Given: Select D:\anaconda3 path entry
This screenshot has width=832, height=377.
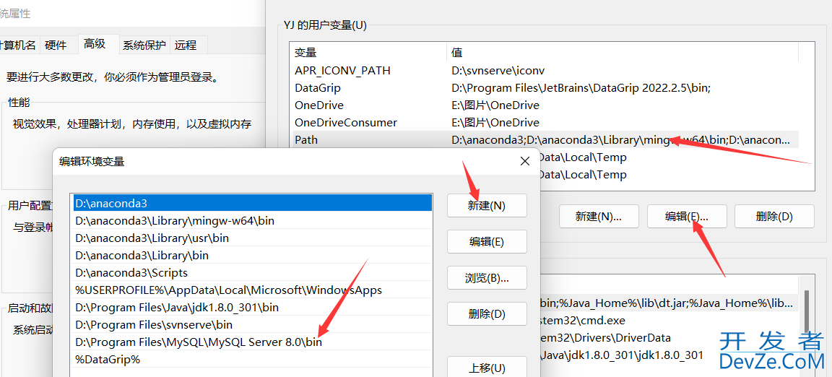Looking at the screenshot, I should 253,203.
